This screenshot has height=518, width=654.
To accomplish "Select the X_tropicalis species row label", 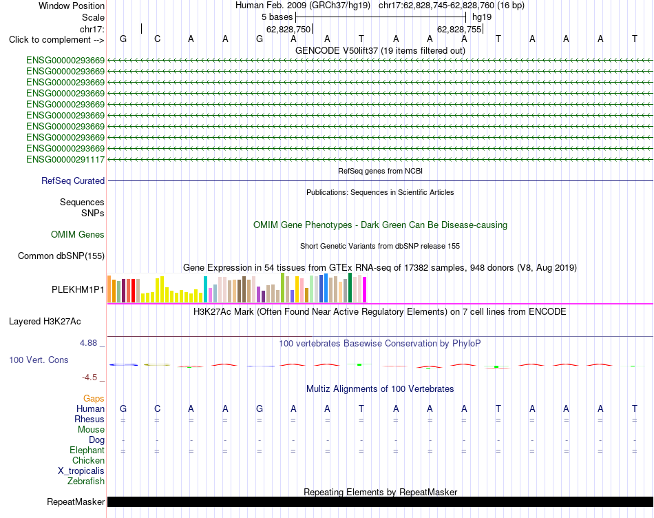I will point(81,471).
